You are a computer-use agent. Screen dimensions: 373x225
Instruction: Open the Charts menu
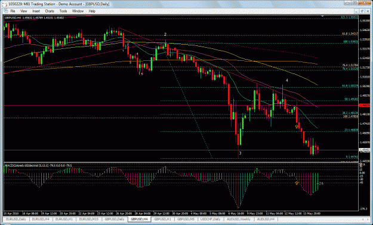50,11
